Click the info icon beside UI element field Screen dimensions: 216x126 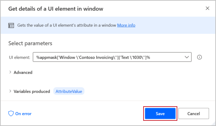click(199, 57)
